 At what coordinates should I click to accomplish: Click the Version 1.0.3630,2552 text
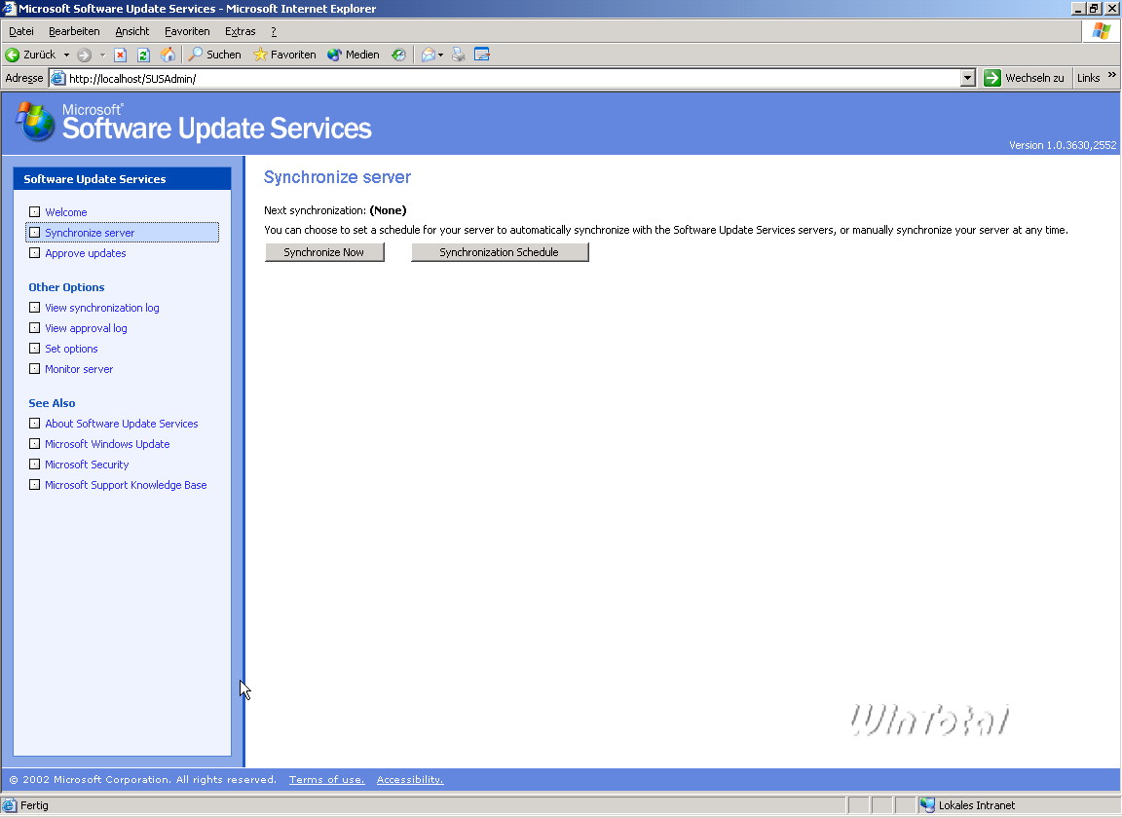(1063, 145)
